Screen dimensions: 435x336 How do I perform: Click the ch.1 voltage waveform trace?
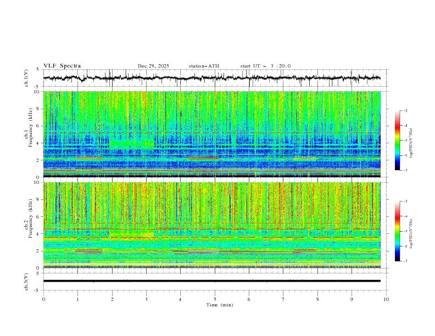pos(214,78)
